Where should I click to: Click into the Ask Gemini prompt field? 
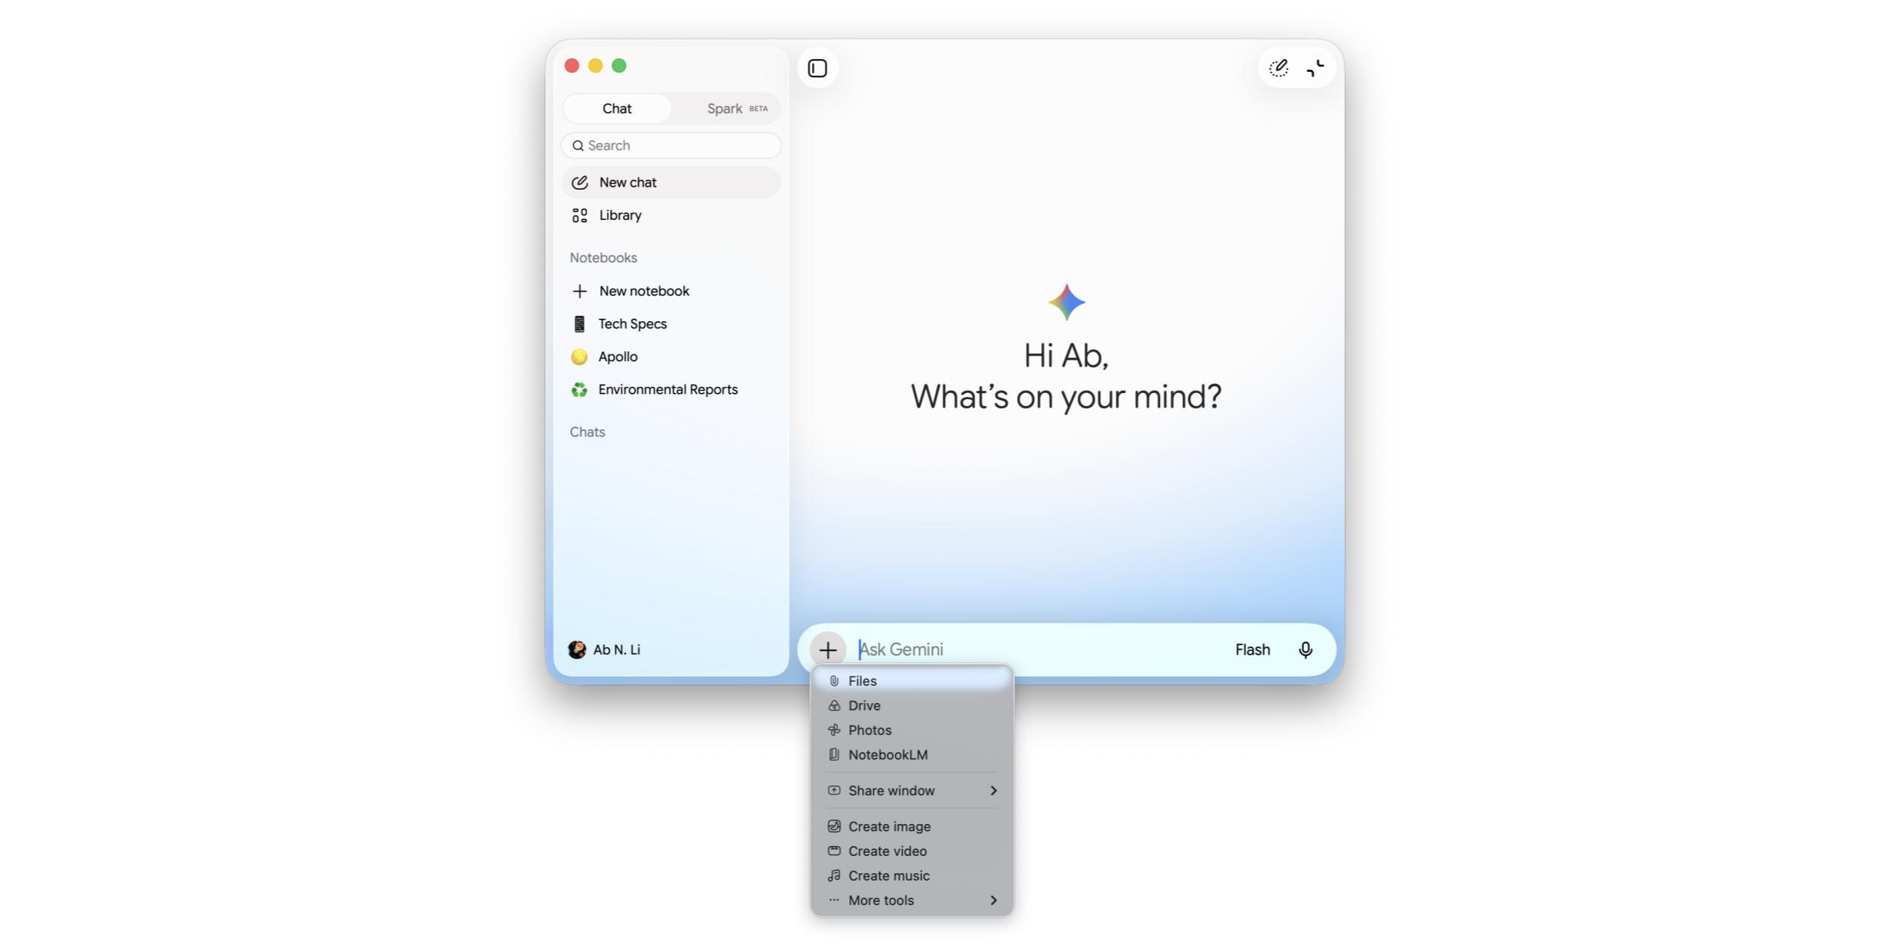[x=1039, y=650]
